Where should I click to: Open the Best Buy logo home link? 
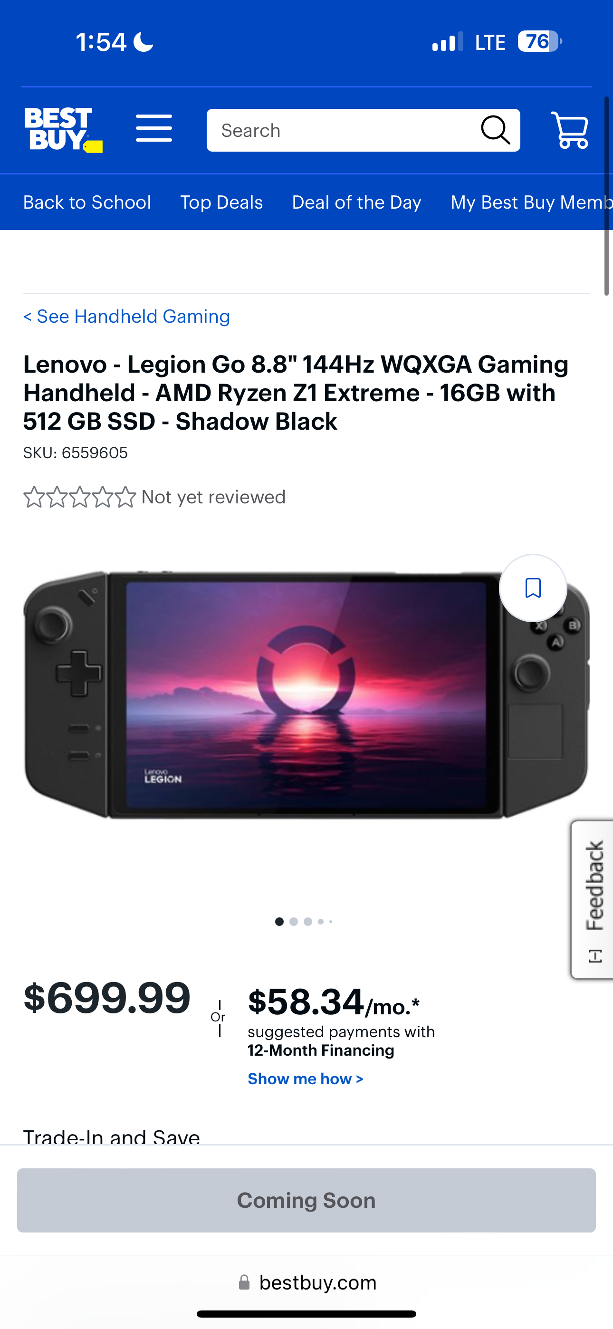coord(63,130)
